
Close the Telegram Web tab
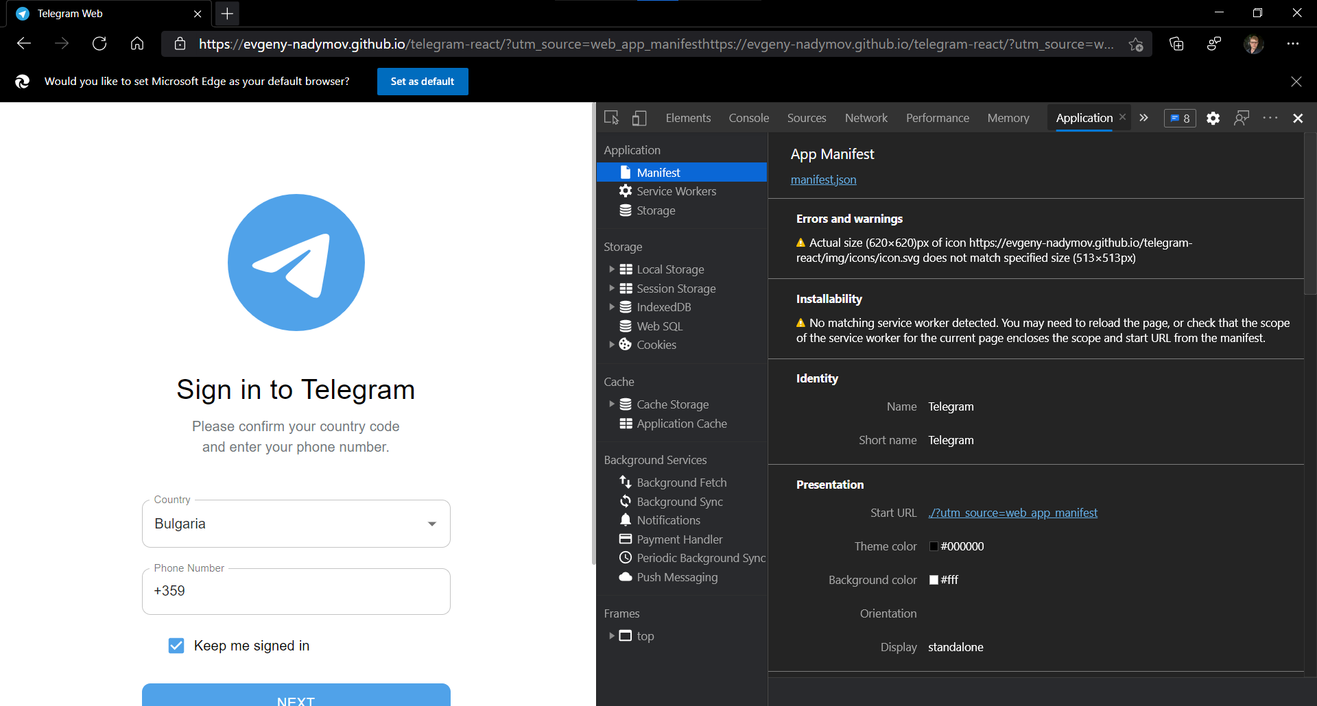point(198,14)
